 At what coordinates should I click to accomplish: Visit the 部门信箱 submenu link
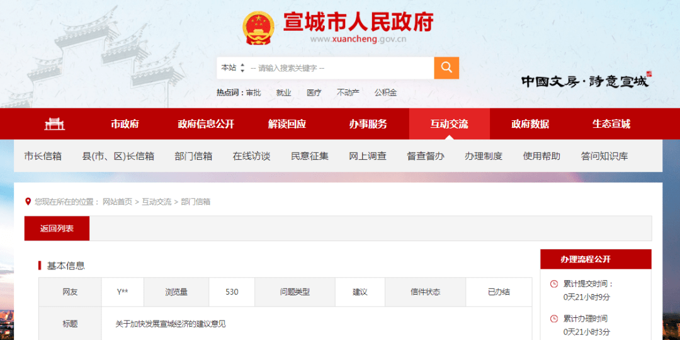pyautogui.click(x=193, y=156)
